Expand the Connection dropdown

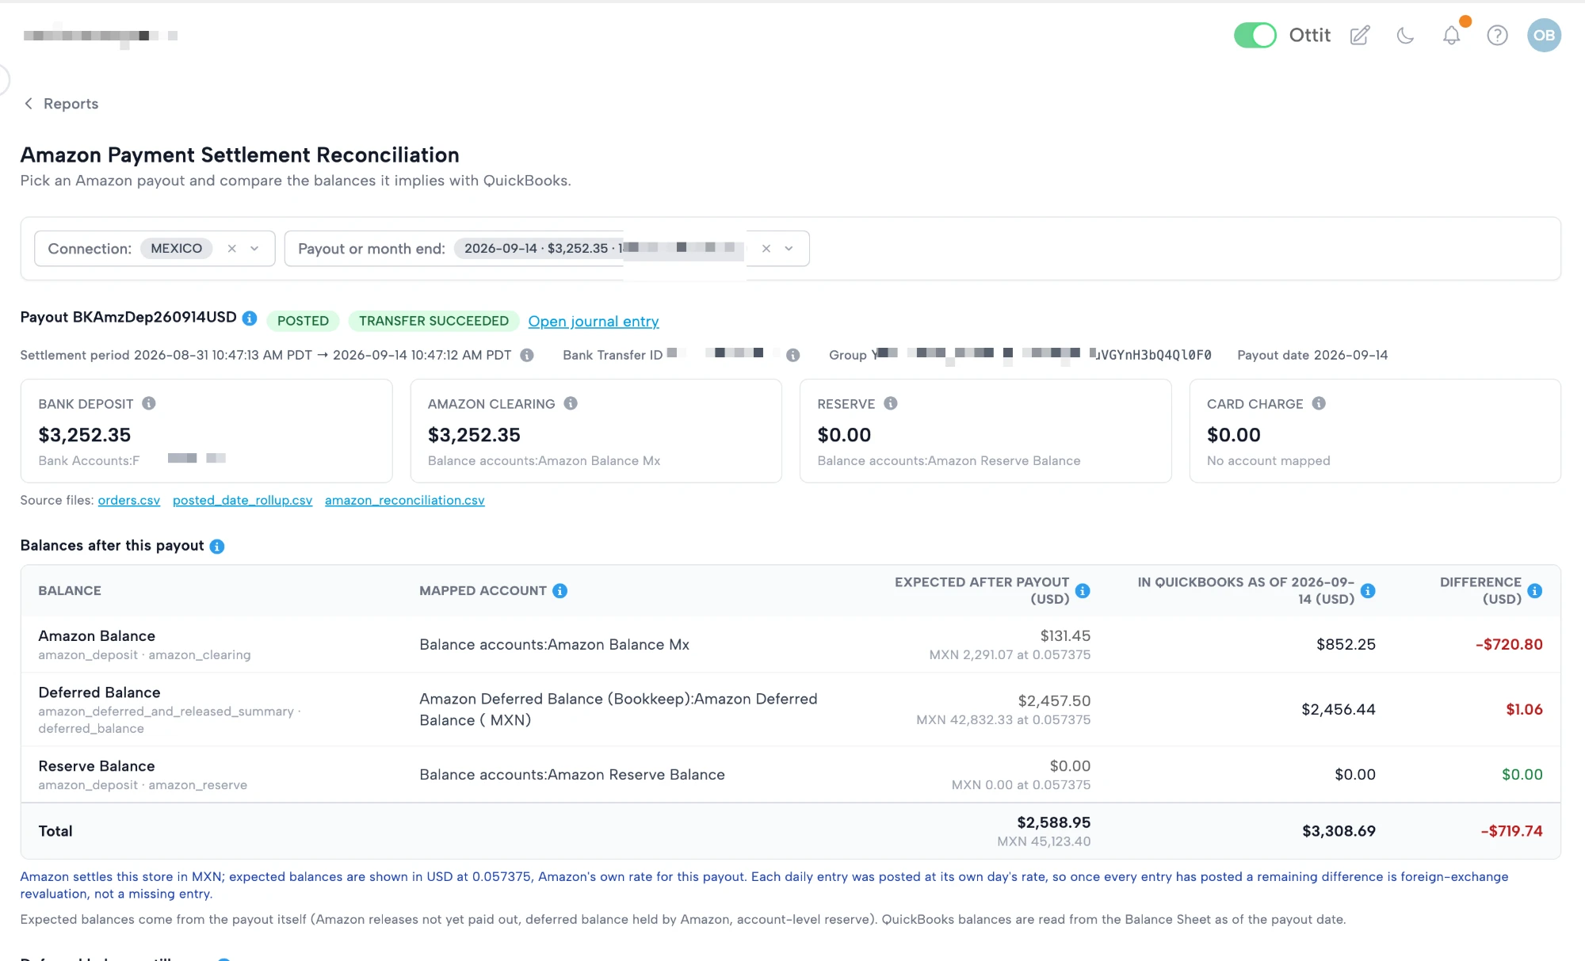[254, 249]
